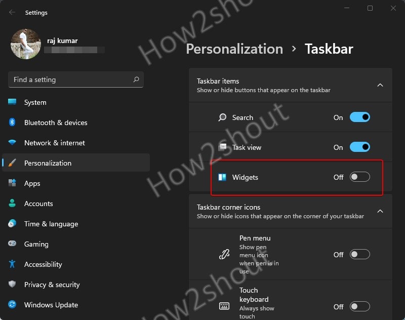Click the Bluetooth & devices icon
Screen dimensions: 405x320
pyautogui.click(x=14, y=123)
